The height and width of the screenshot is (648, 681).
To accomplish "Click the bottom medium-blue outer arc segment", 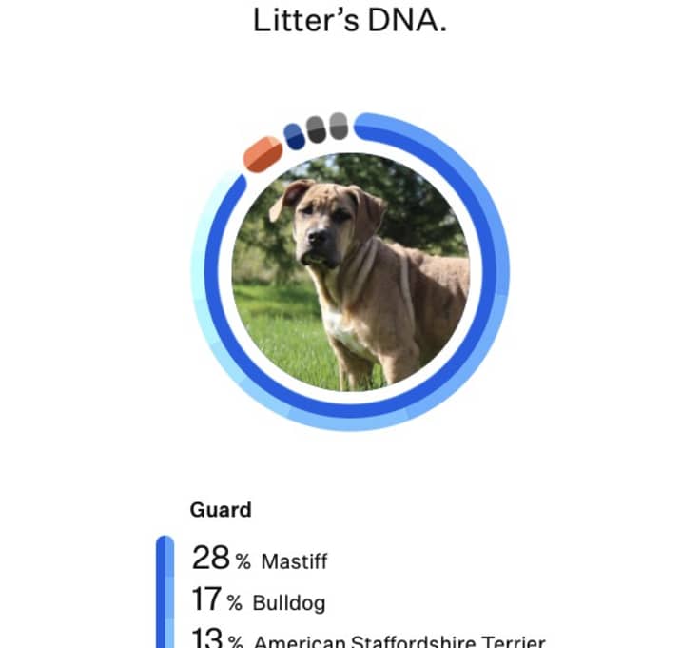I will (x=347, y=423).
